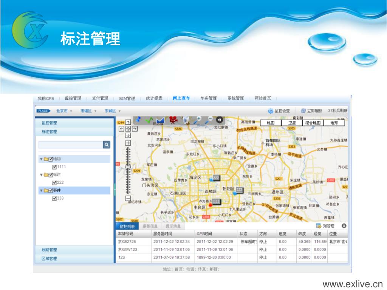Uncheck the 事件 folder checkbox

[51, 191]
